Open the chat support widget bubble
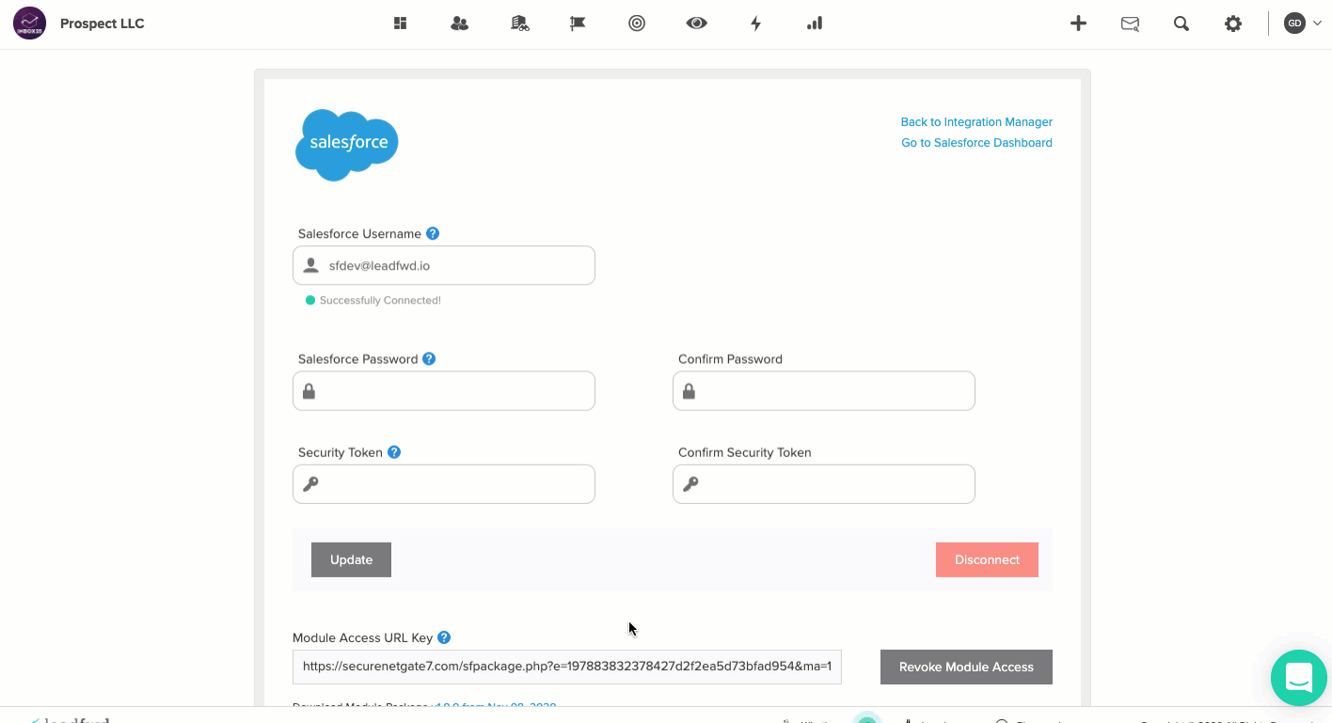Viewport: 1332px width, 723px height. (1299, 677)
